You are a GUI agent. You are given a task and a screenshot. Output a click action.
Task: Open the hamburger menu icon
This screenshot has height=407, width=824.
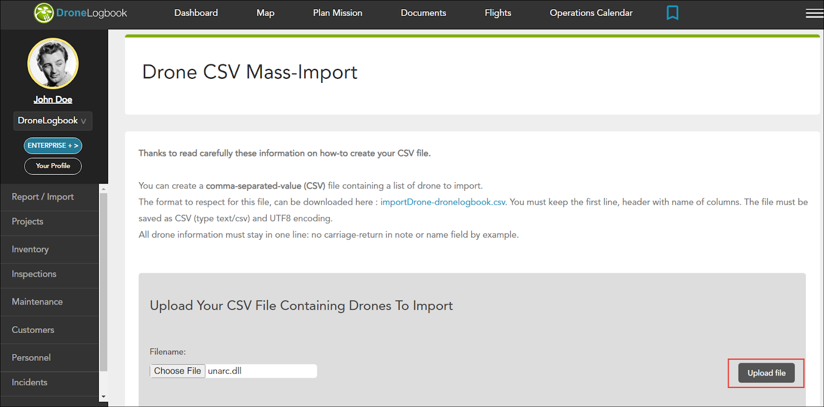[815, 13]
